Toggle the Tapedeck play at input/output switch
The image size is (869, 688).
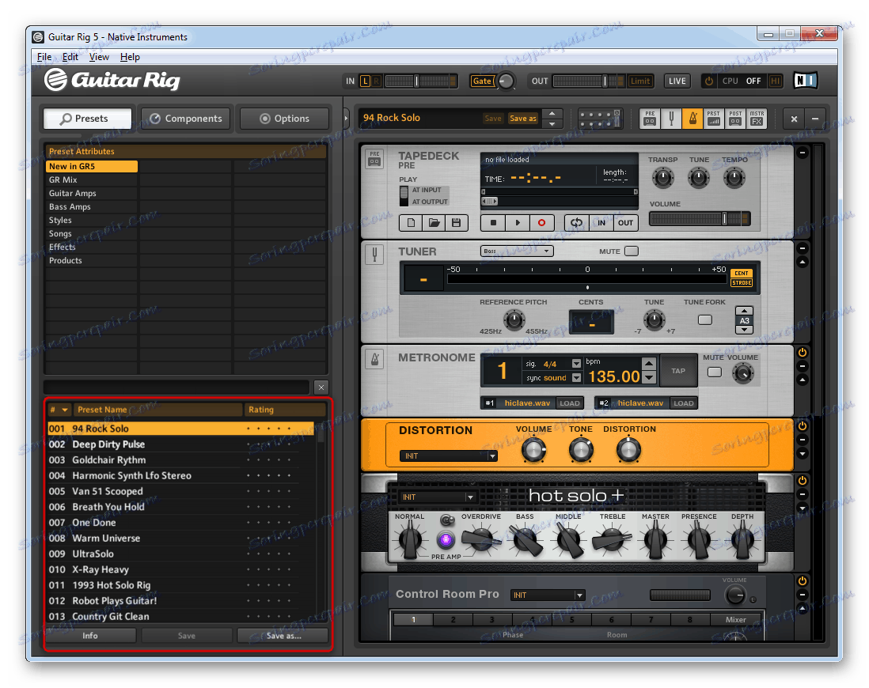coord(404,195)
